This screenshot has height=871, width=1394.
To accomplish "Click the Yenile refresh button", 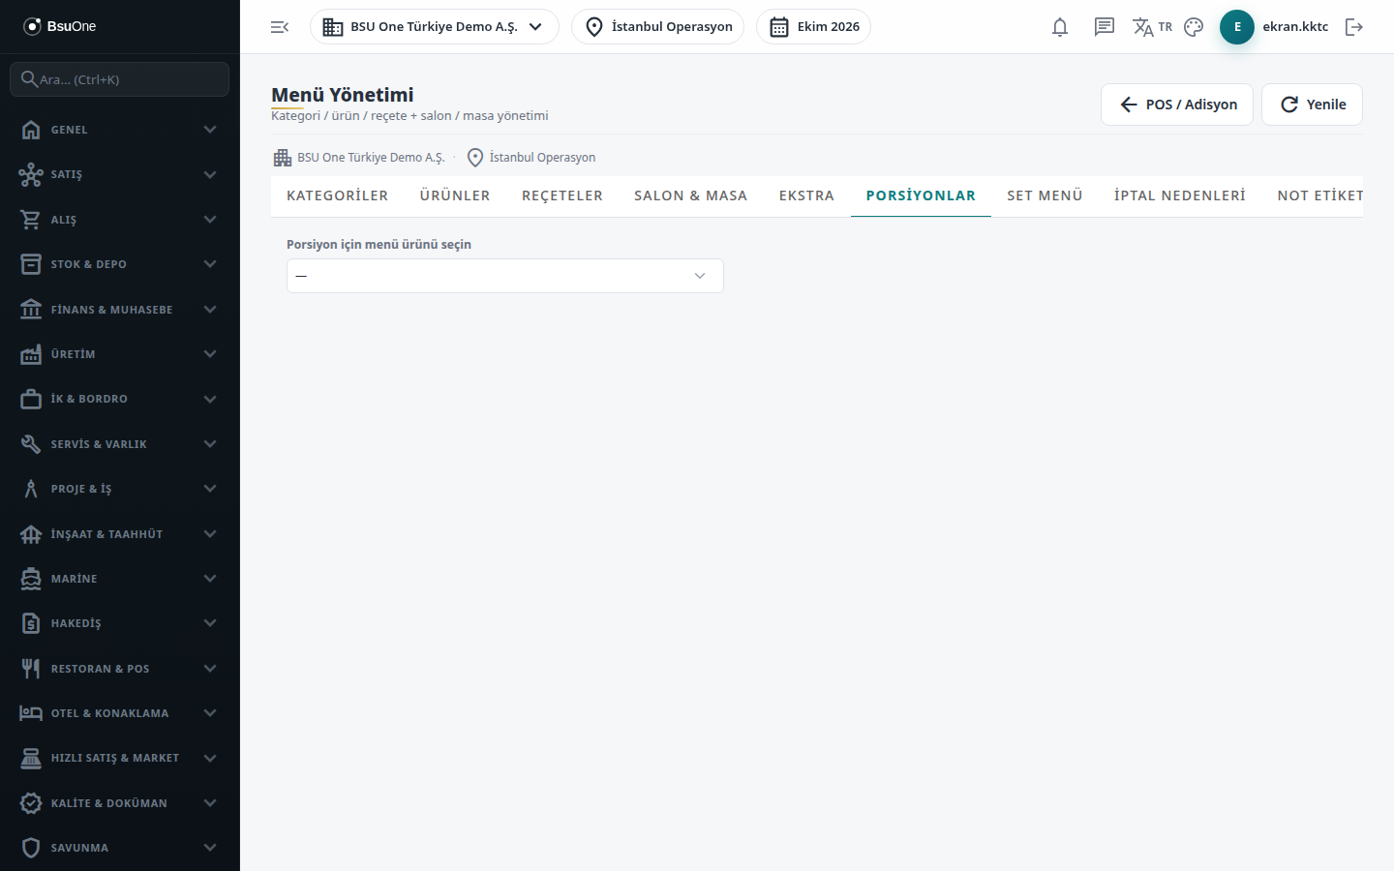I will click(1312, 105).
